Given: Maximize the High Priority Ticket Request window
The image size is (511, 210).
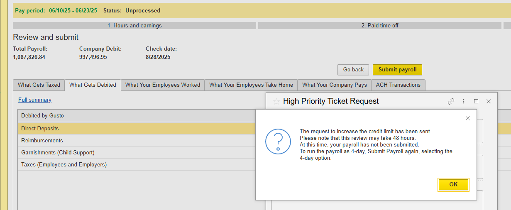Looking at the screenshot, I should pos(476,101).
